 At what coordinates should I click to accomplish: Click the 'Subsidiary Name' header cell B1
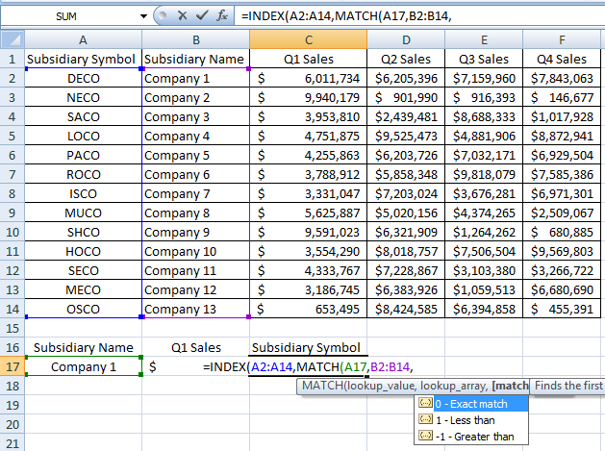[195, 59]
